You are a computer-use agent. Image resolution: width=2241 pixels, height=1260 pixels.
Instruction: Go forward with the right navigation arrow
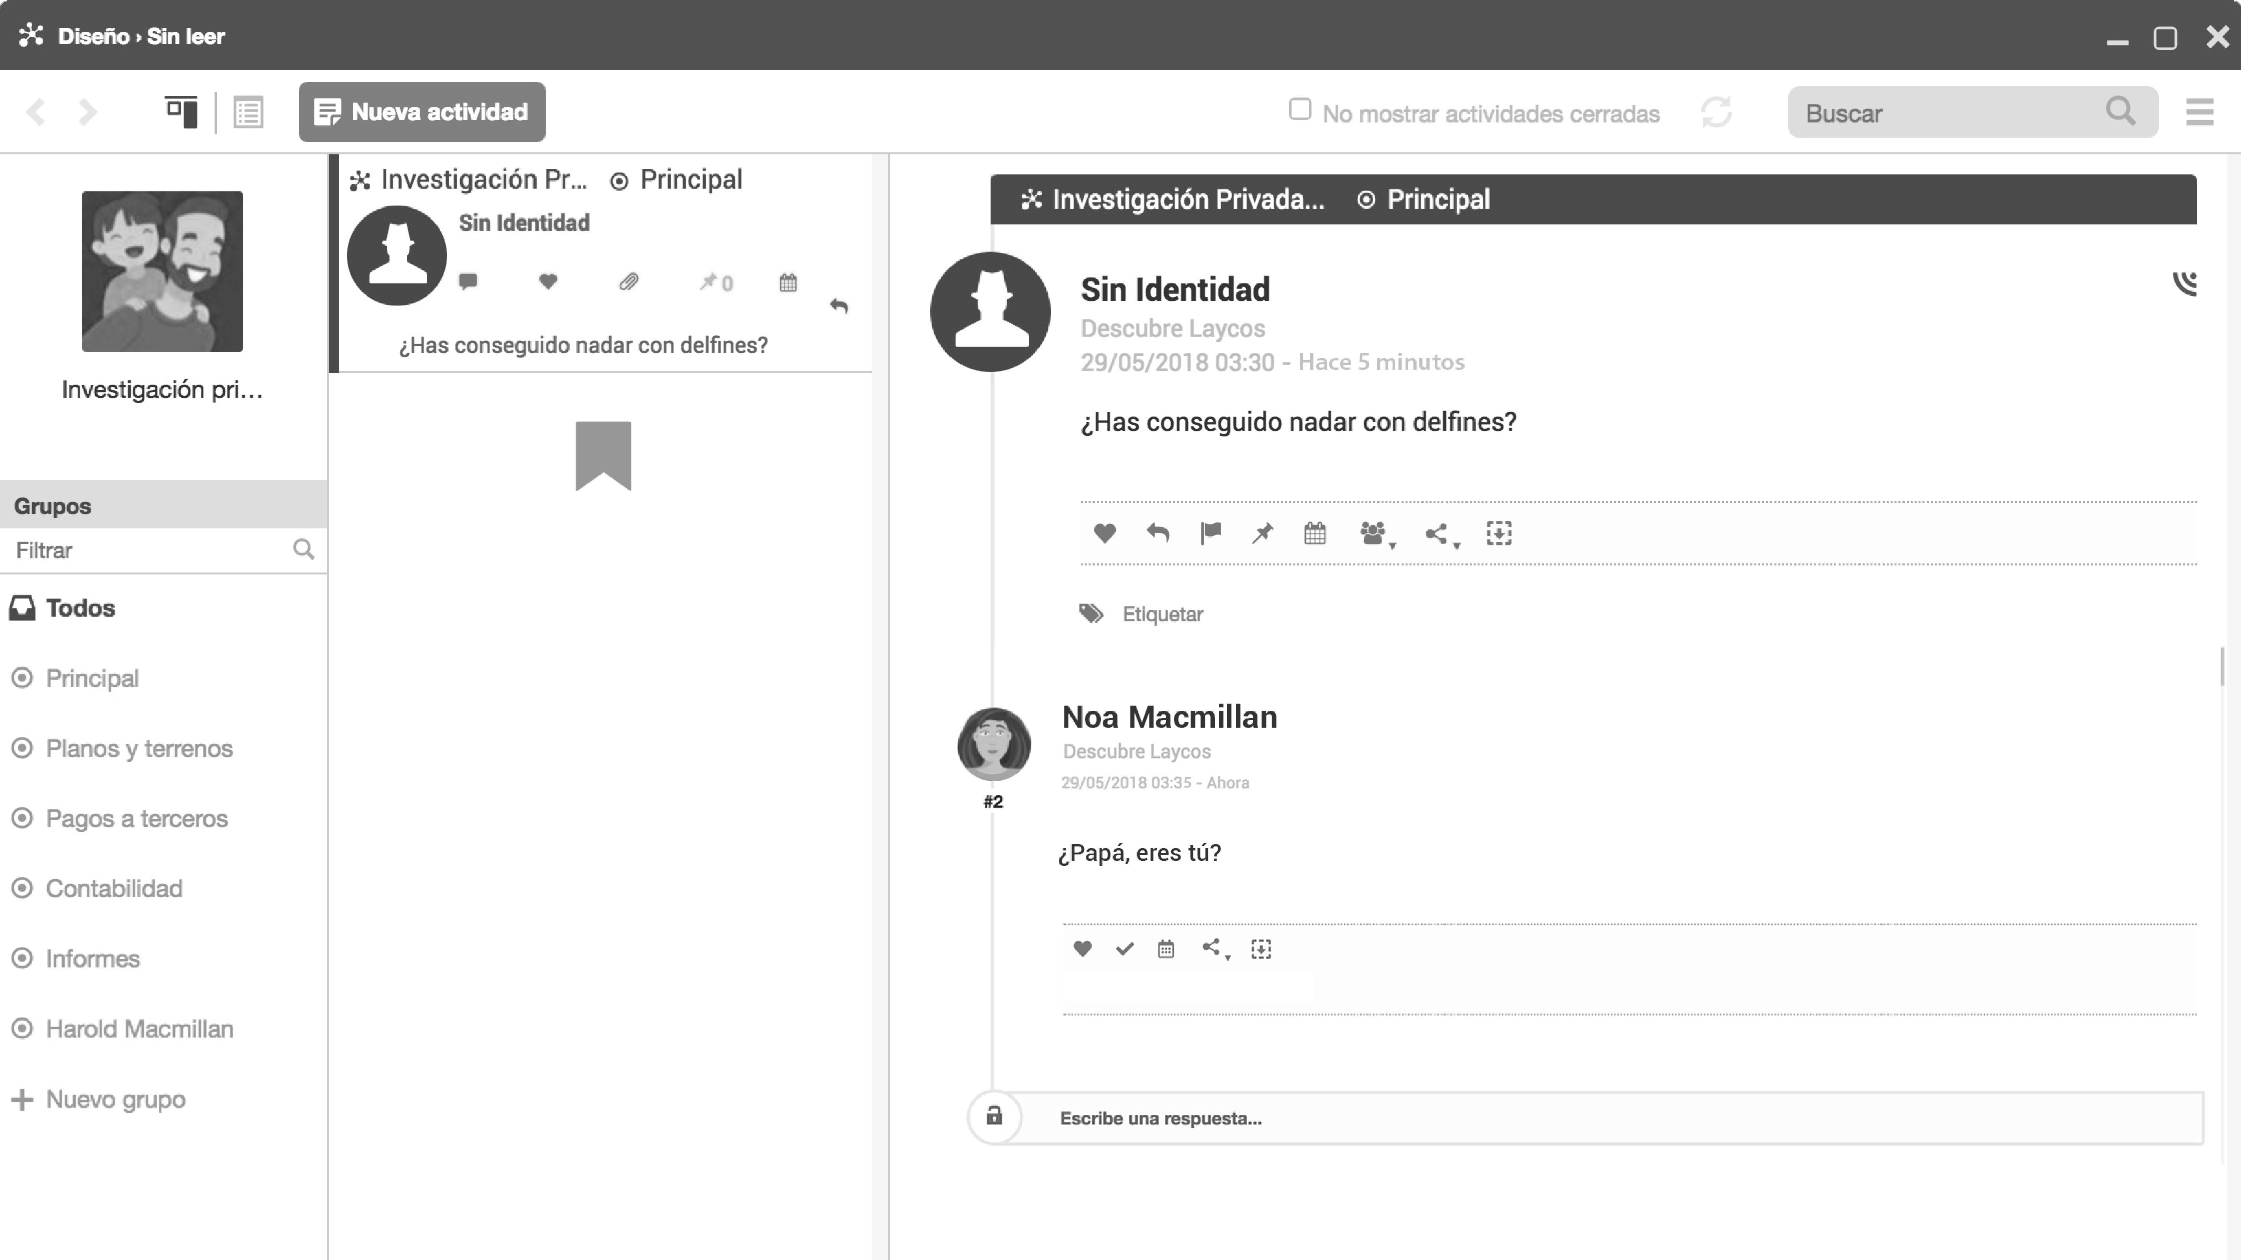click(x=88, y=112)
